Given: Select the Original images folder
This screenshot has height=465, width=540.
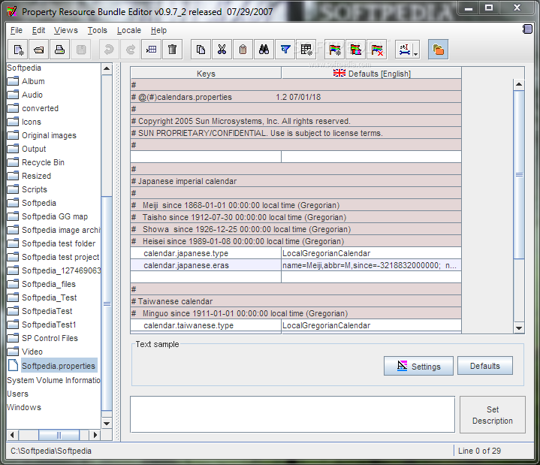Looking at the screenshot, I should coord(50,135).
